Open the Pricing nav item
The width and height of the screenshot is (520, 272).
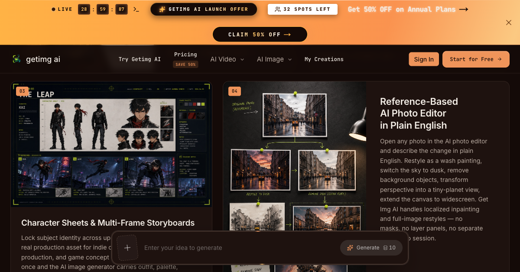tap(185, 55)
